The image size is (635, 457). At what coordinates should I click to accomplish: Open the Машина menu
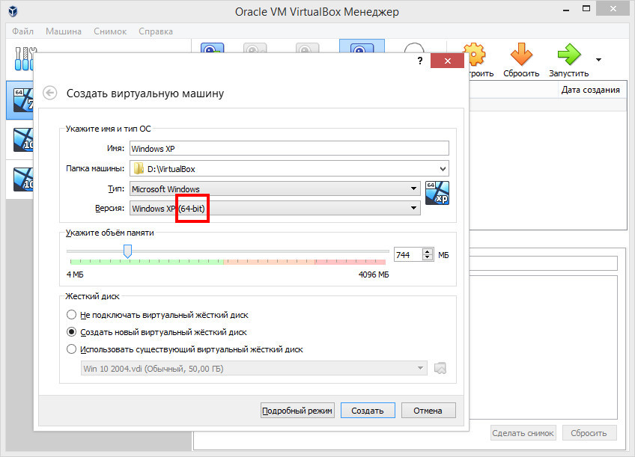[64, 31]
